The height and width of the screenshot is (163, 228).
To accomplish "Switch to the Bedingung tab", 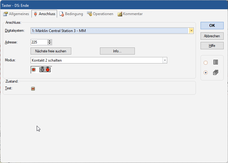I will pyautogui.click(x=71, y=14).
